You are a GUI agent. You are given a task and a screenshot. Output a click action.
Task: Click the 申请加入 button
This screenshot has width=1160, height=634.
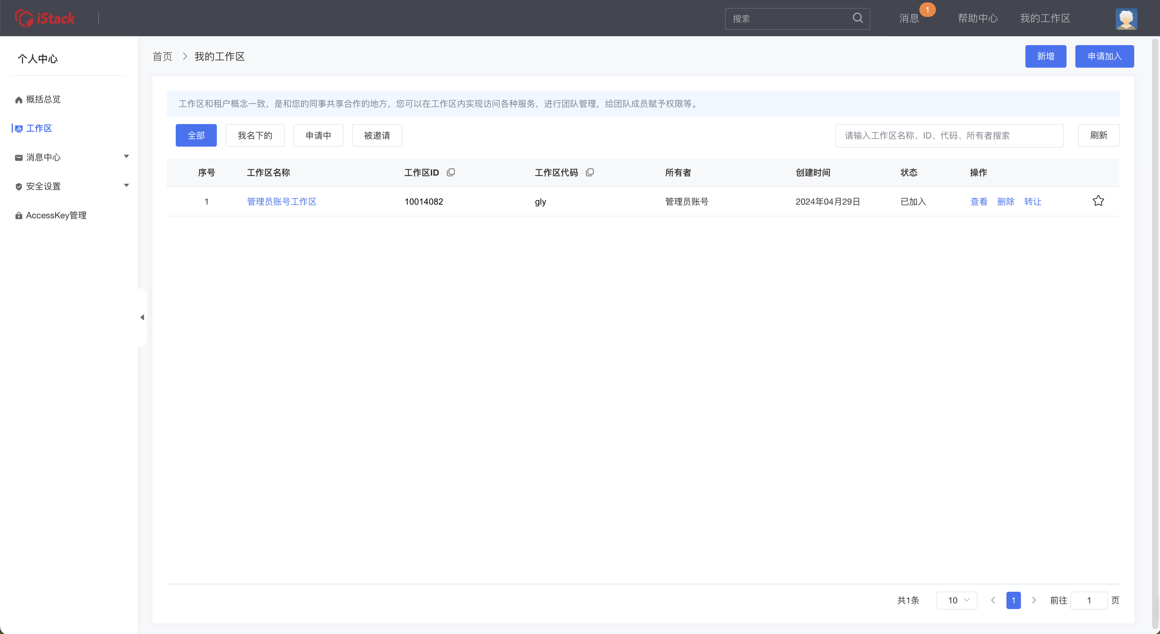(x=1105, y=56)
